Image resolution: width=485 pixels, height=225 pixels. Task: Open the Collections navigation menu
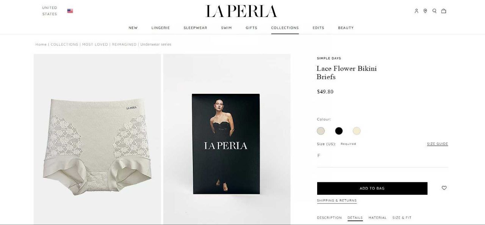285,28
